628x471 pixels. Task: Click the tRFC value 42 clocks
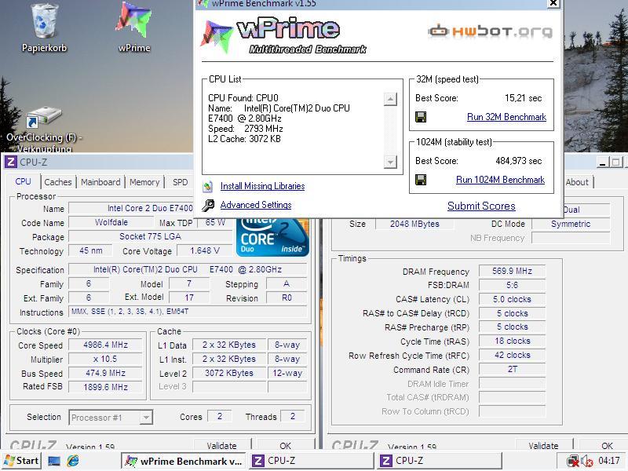(513, 355)
